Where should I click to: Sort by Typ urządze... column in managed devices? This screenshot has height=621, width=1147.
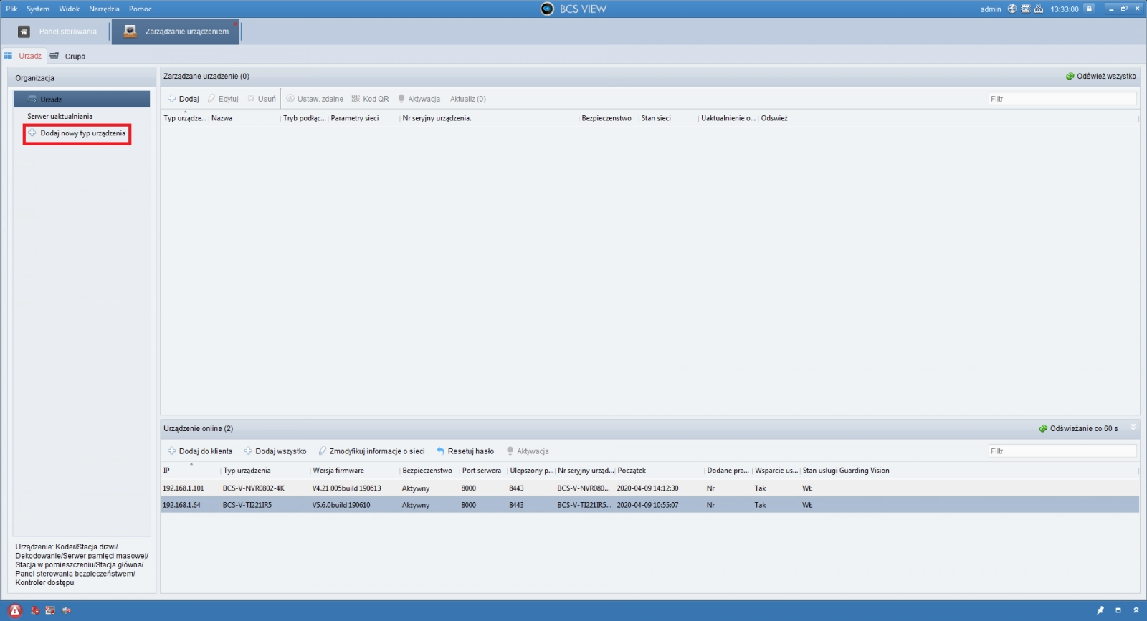tap(185, 118)
